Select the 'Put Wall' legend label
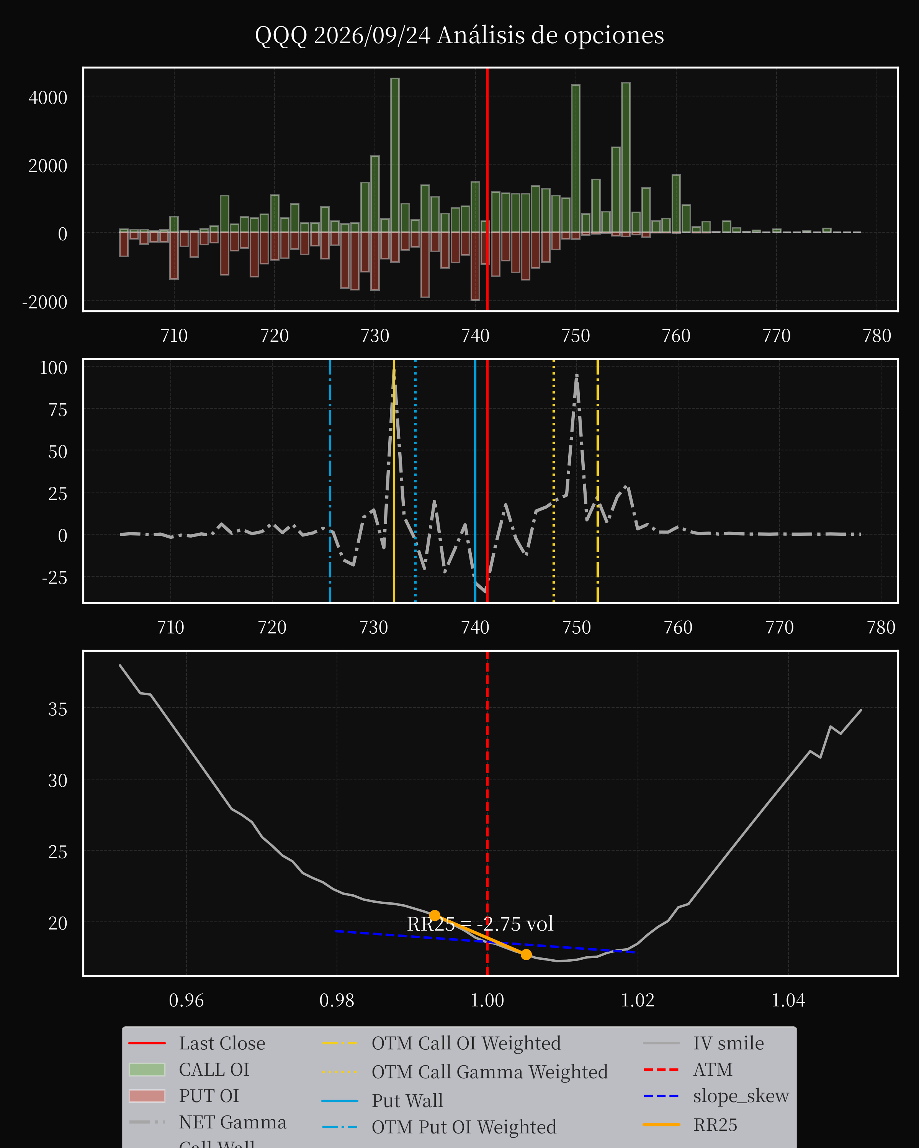 coord(407,1101)
